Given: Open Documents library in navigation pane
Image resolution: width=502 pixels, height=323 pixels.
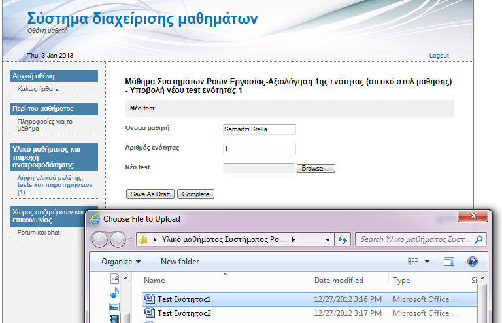Looking at the screenshot, I should tap(114, 279).
